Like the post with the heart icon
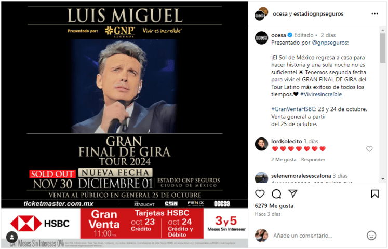388x249 pixels. (x=260, y=194)
